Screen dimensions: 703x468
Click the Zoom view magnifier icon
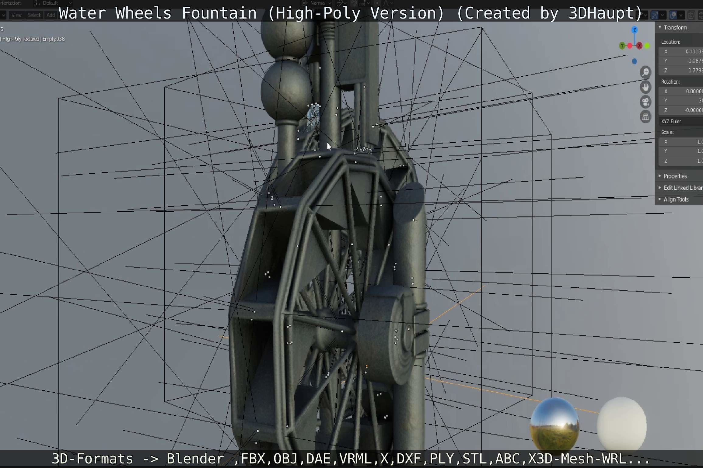click(645, 72)
